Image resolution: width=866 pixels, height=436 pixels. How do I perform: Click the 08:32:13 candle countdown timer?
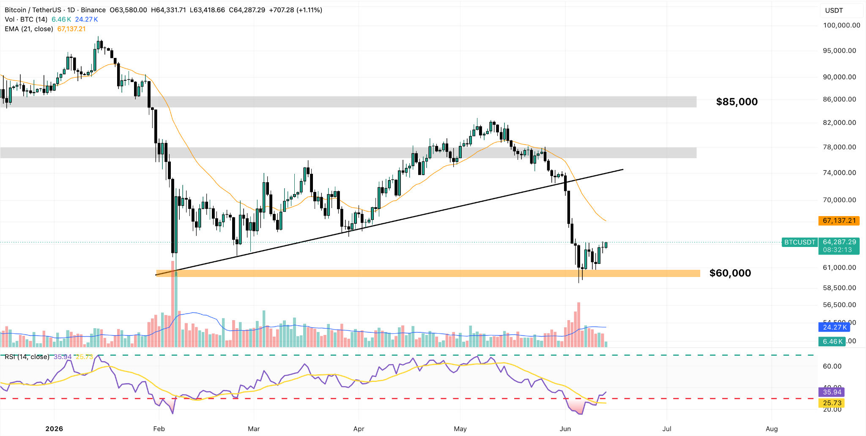pyautogui.click(x=837, y=250)
